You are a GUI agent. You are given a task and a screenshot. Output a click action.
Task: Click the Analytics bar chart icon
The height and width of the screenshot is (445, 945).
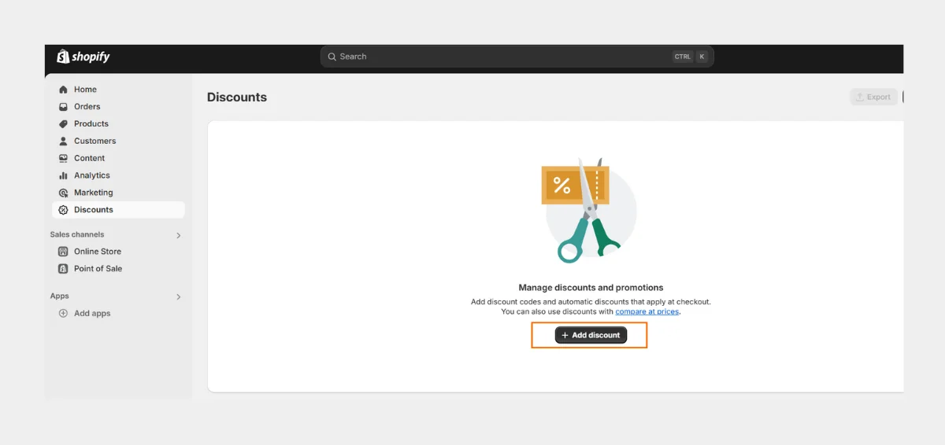(x=64, y=176)
